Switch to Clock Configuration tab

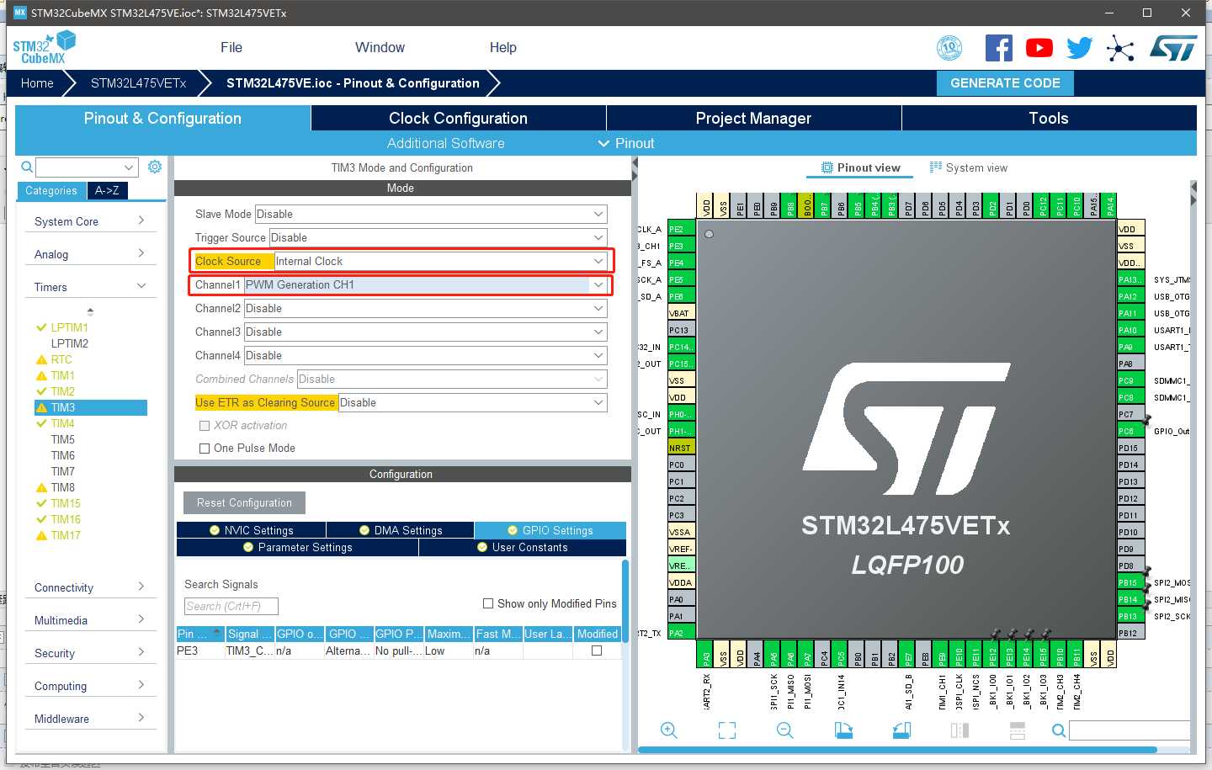(x=458, y=119)
